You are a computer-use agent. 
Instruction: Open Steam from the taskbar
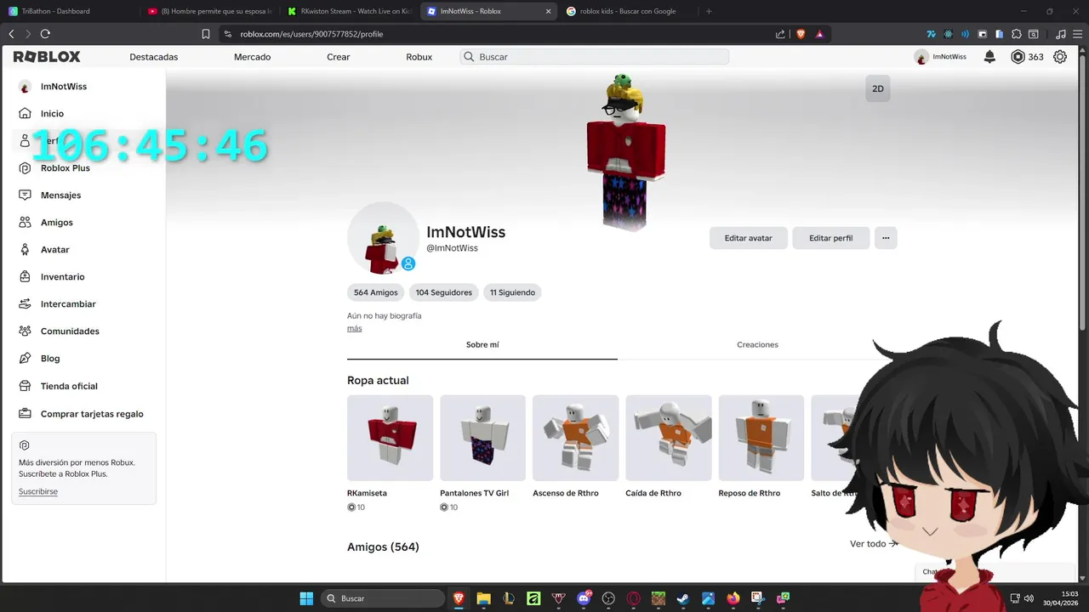coord(682,598)
